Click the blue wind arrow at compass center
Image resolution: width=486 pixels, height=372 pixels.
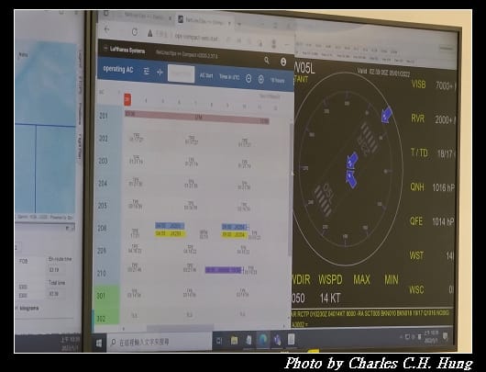coord(351,170)
